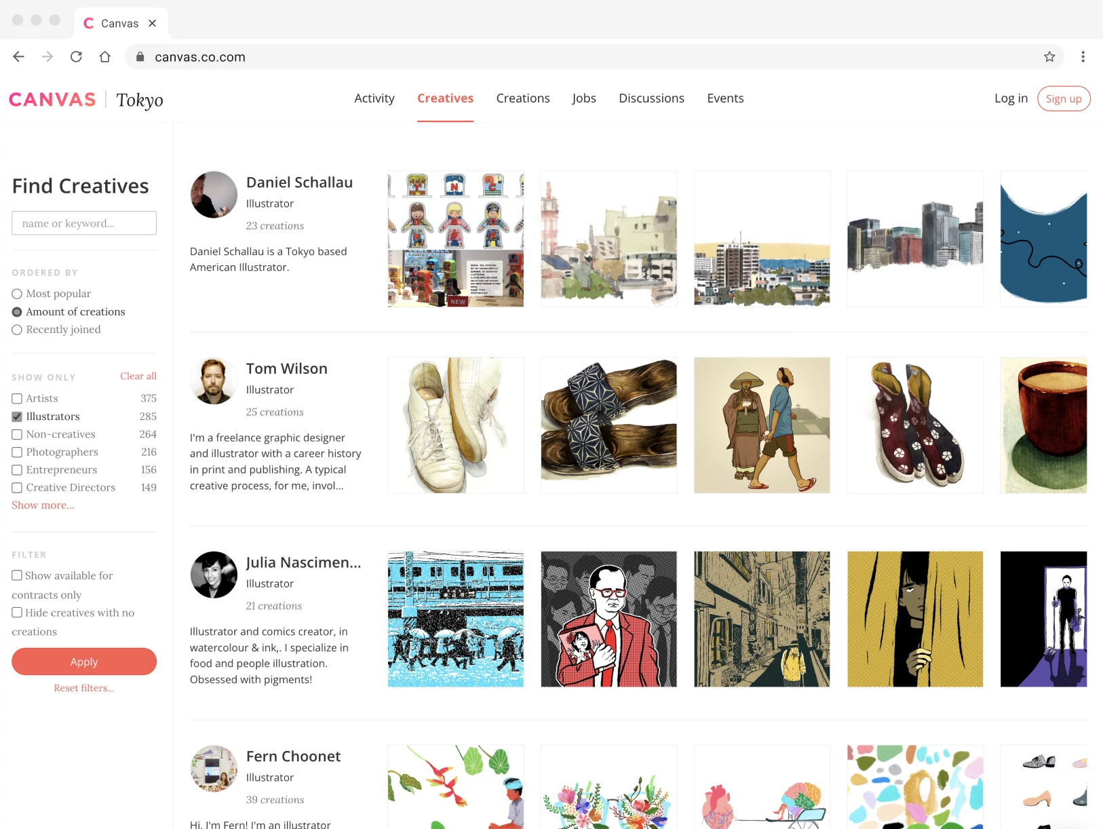This screenshot has width=1103, height=829.
Task: Click the Canvas logo
Action: (52, 99)
